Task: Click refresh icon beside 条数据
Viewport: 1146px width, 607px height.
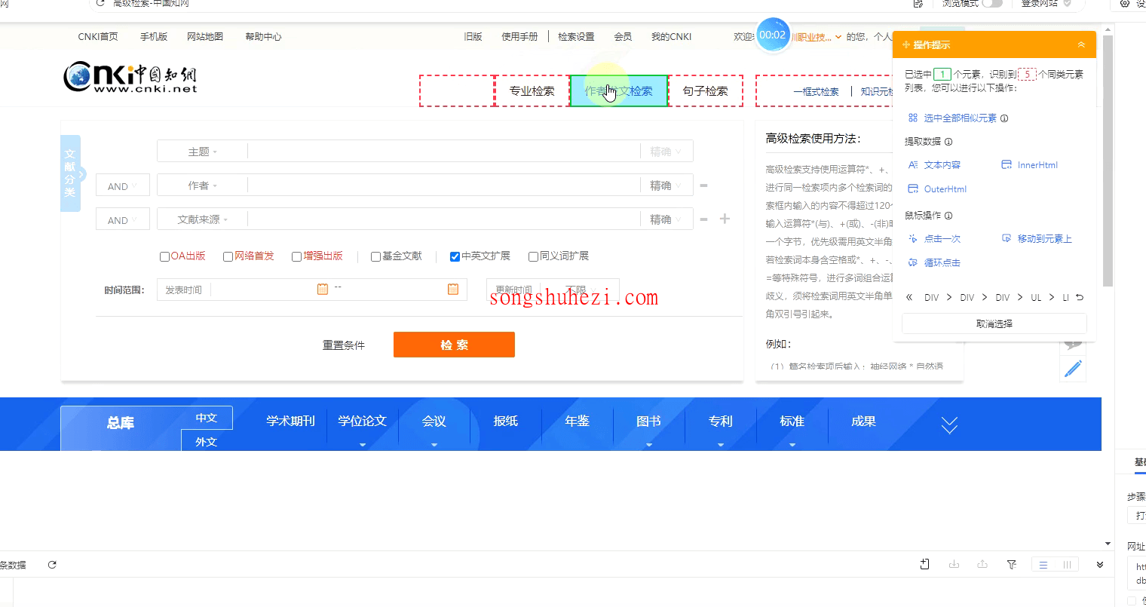Action: [x=52, y=565]
